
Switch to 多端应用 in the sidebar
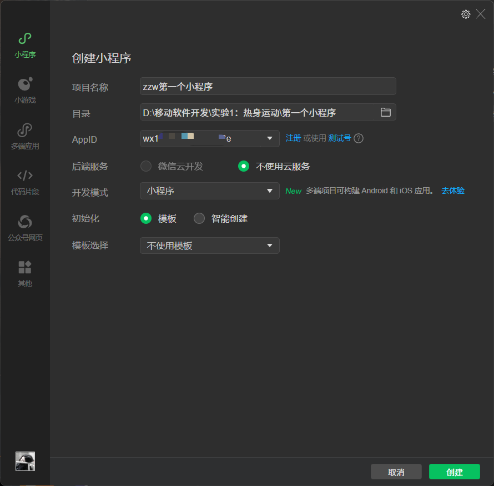pos(25,136)
